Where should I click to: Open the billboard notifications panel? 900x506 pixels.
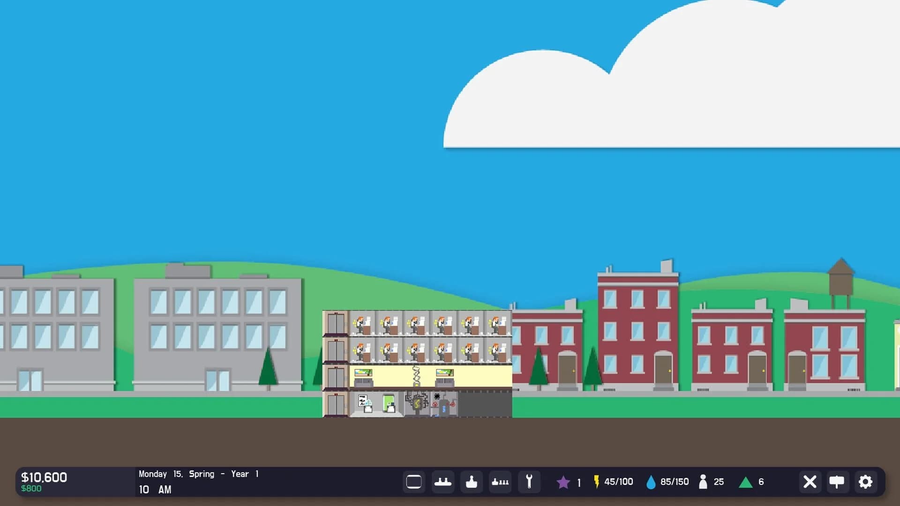click(837, 482)
